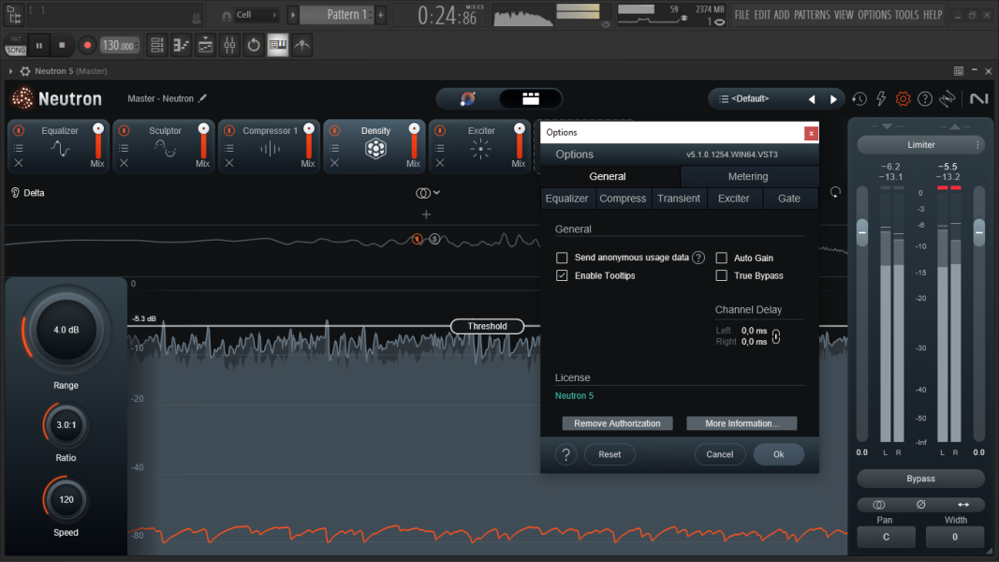
Task: Open the Exciter options tab
Action: [x=733, y=199]
